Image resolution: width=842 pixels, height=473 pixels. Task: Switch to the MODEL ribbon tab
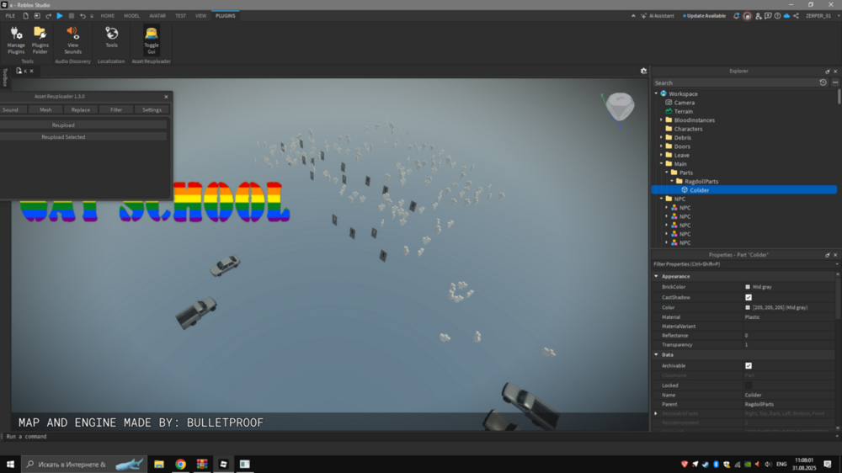[x=131, y=16]
